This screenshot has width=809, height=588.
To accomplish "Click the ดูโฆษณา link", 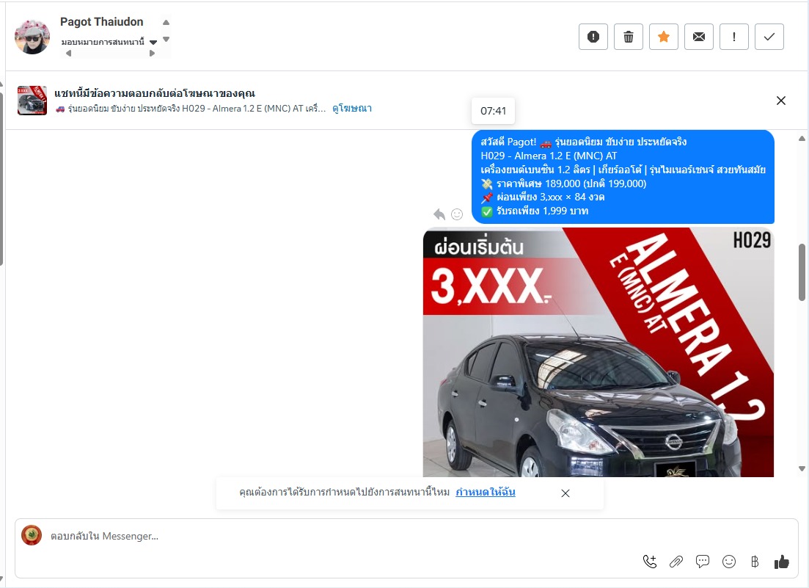I will tap(352, 109).
